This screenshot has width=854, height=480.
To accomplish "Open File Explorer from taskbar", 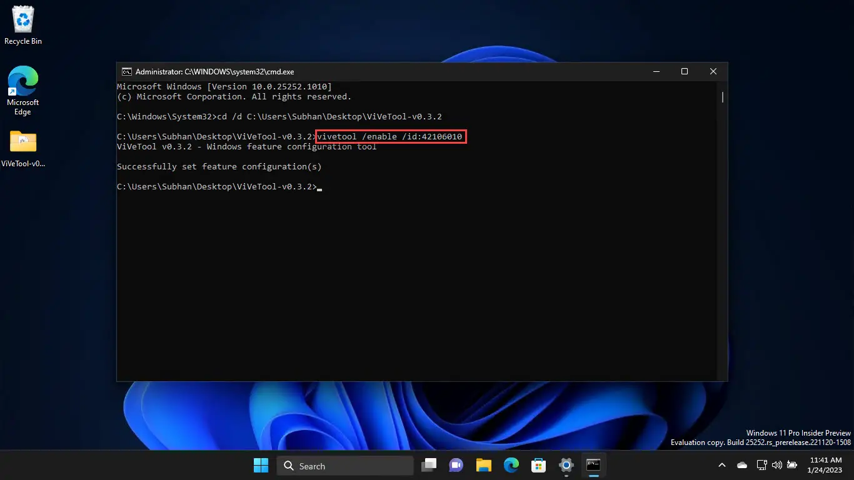I will 483,466.
